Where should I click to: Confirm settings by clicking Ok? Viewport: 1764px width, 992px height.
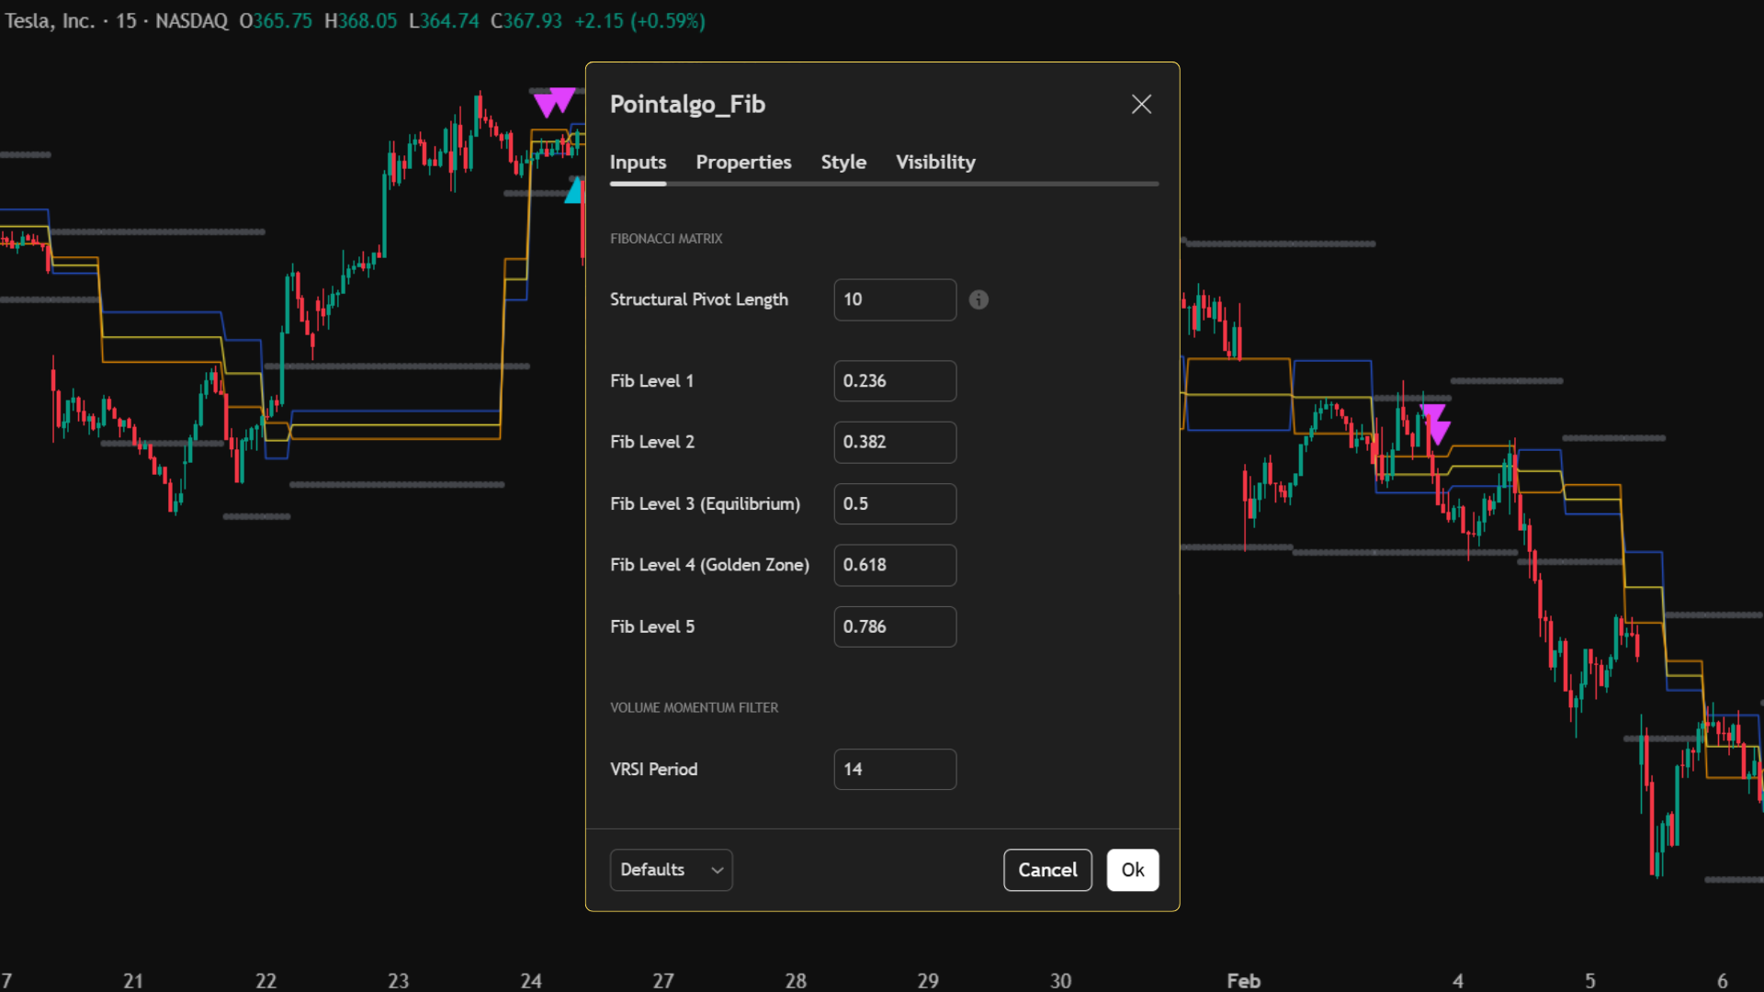pyautogui.click(x=1132, y=870)
